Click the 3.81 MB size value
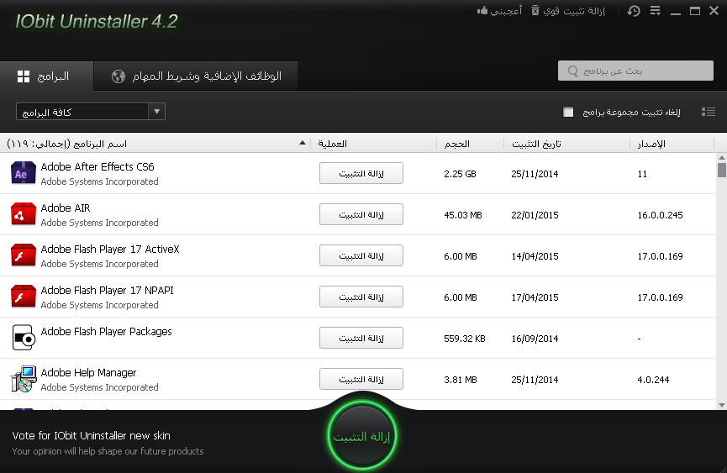 tap(461, 380)
